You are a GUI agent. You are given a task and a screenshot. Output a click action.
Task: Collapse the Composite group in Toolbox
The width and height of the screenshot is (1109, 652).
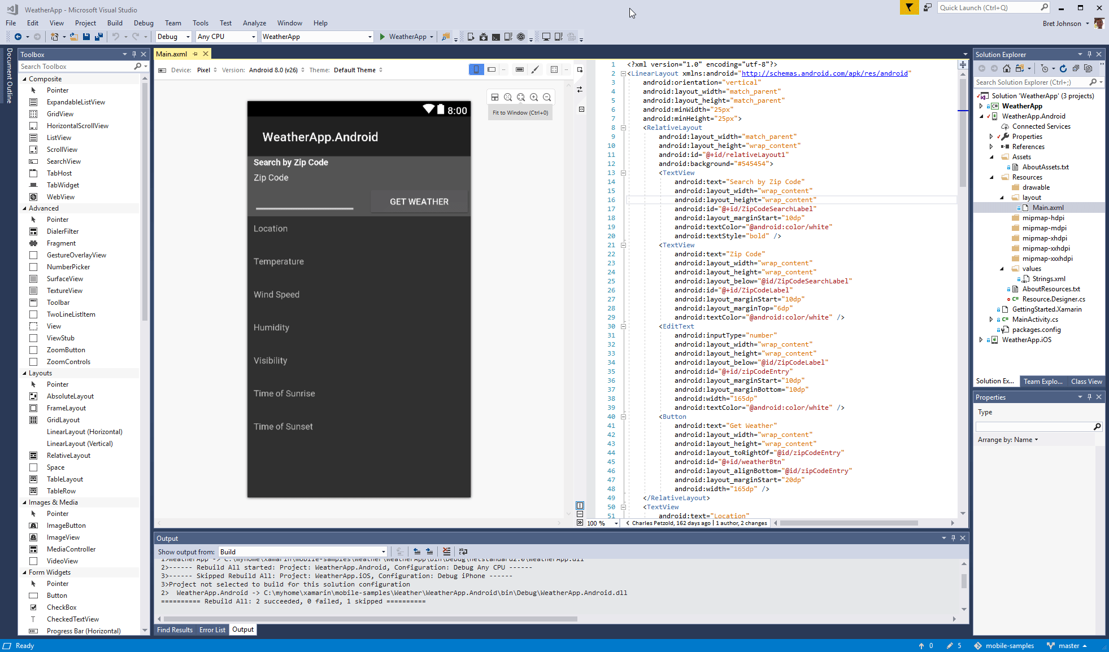click(x=24, y=79)
